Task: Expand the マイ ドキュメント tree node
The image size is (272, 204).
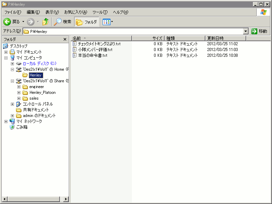Action: coord(6,52)
